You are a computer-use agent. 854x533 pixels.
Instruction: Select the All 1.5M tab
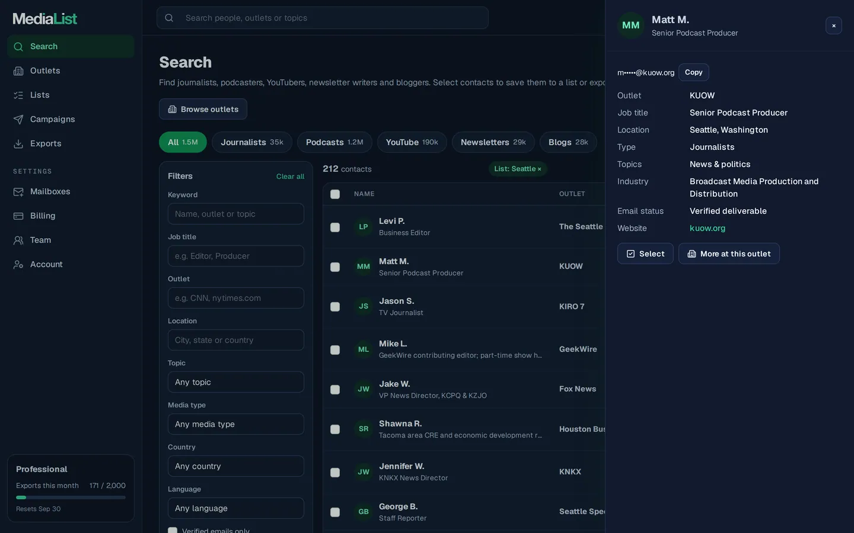tap(183, 142)
